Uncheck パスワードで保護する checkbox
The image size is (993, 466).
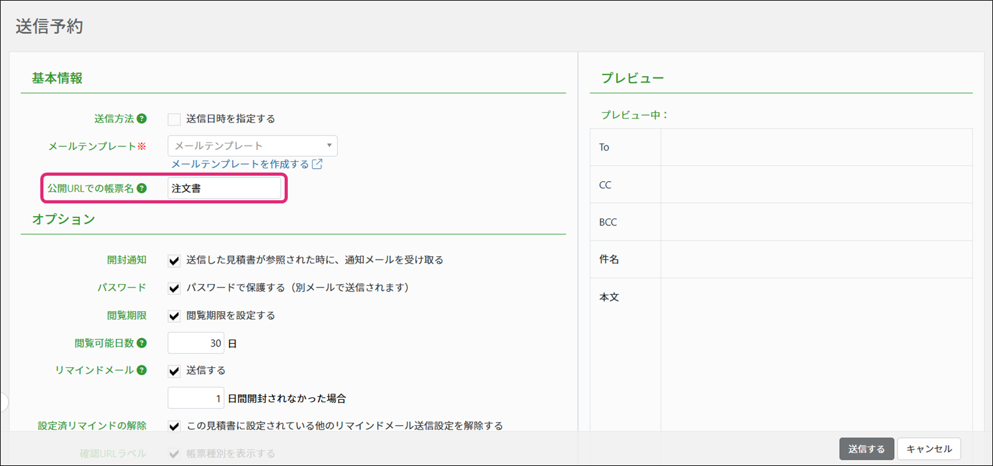pos(174,288)
